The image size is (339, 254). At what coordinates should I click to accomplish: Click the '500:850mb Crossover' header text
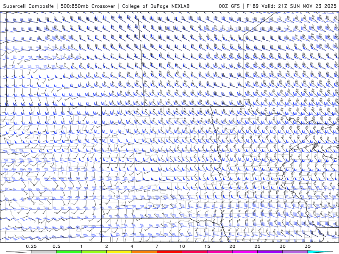[88, 6]
